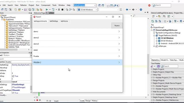
Task: Select dddd list item
Action: pos(77,50)
